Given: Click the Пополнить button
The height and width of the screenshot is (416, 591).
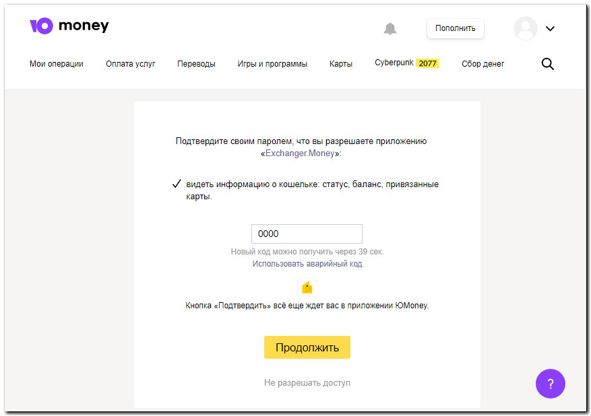Looking at the screenshot, I should (456, 29).
